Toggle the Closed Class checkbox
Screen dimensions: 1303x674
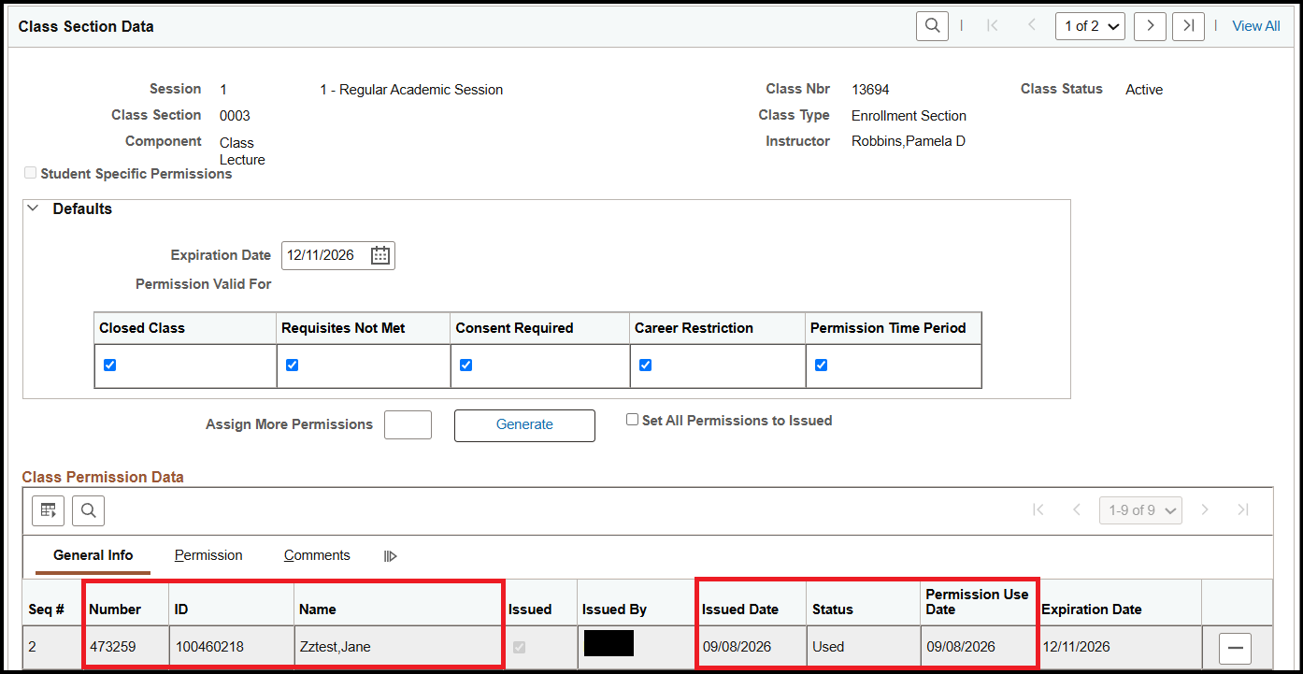point(109,366)
